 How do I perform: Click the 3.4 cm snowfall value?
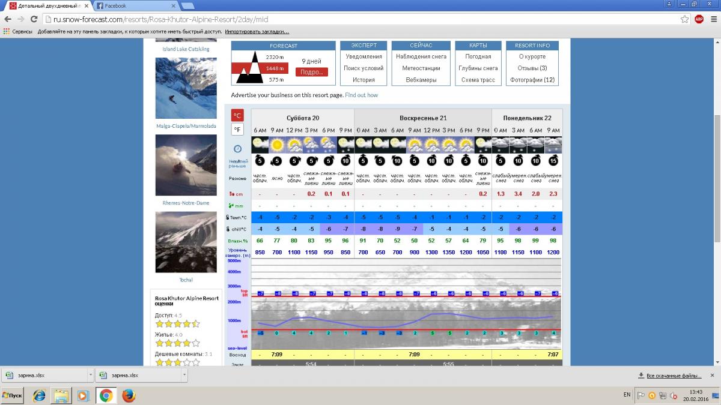click(x=519, y=194)
